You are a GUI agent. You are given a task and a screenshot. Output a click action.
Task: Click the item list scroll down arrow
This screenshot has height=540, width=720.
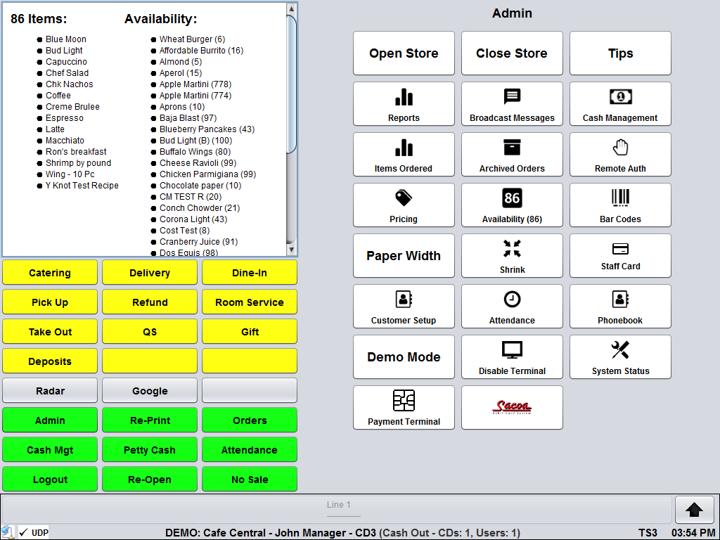[x=291, y=250]
